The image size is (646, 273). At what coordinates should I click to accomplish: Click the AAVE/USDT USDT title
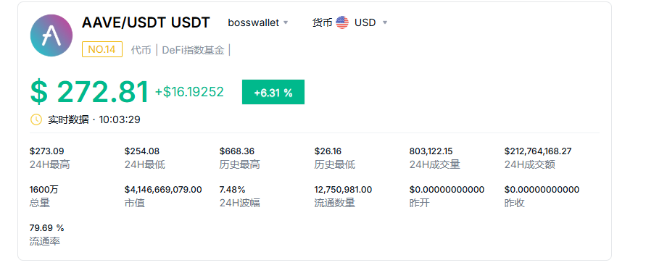pyautogui.click(x=146, y=22)
